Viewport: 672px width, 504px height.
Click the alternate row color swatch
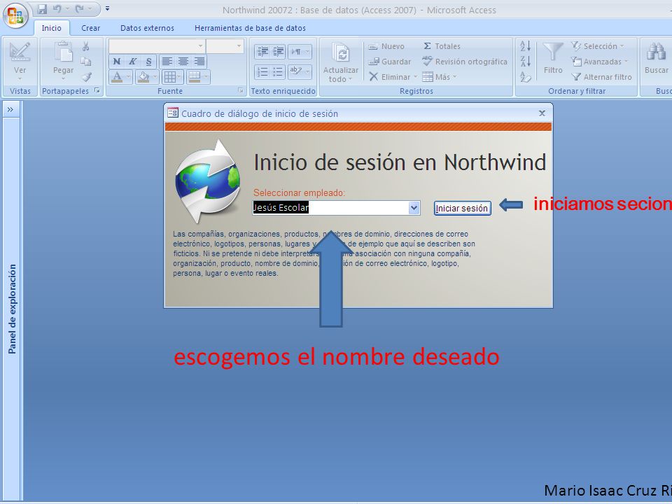click(194, 77)
